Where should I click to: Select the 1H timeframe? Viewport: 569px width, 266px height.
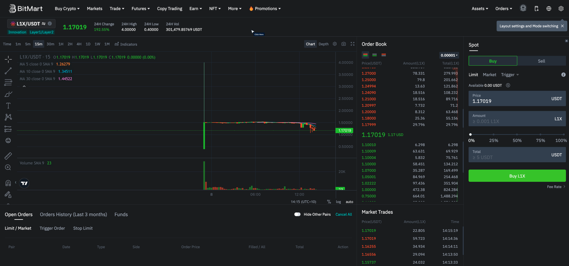coord(61,44)
